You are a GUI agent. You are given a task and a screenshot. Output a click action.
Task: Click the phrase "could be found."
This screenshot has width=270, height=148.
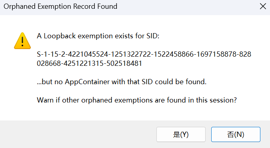tap(180, 82)
